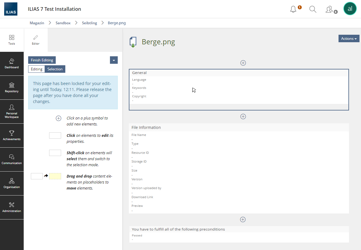The image size is (361, 250).
Task: Select the Editor tab
Action: [x=36, y=40]
